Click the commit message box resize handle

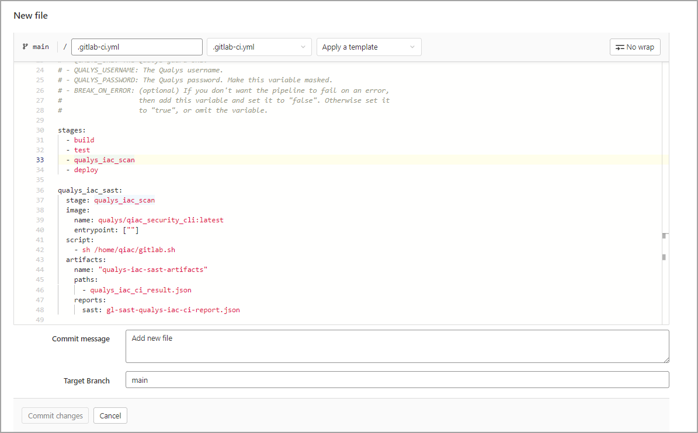click(x=666, y=360)
